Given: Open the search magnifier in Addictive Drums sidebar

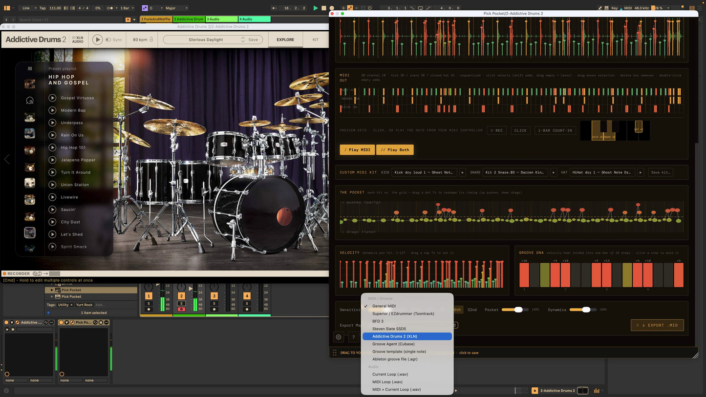Looking at the screenshot, I should [x=30, y=101].
